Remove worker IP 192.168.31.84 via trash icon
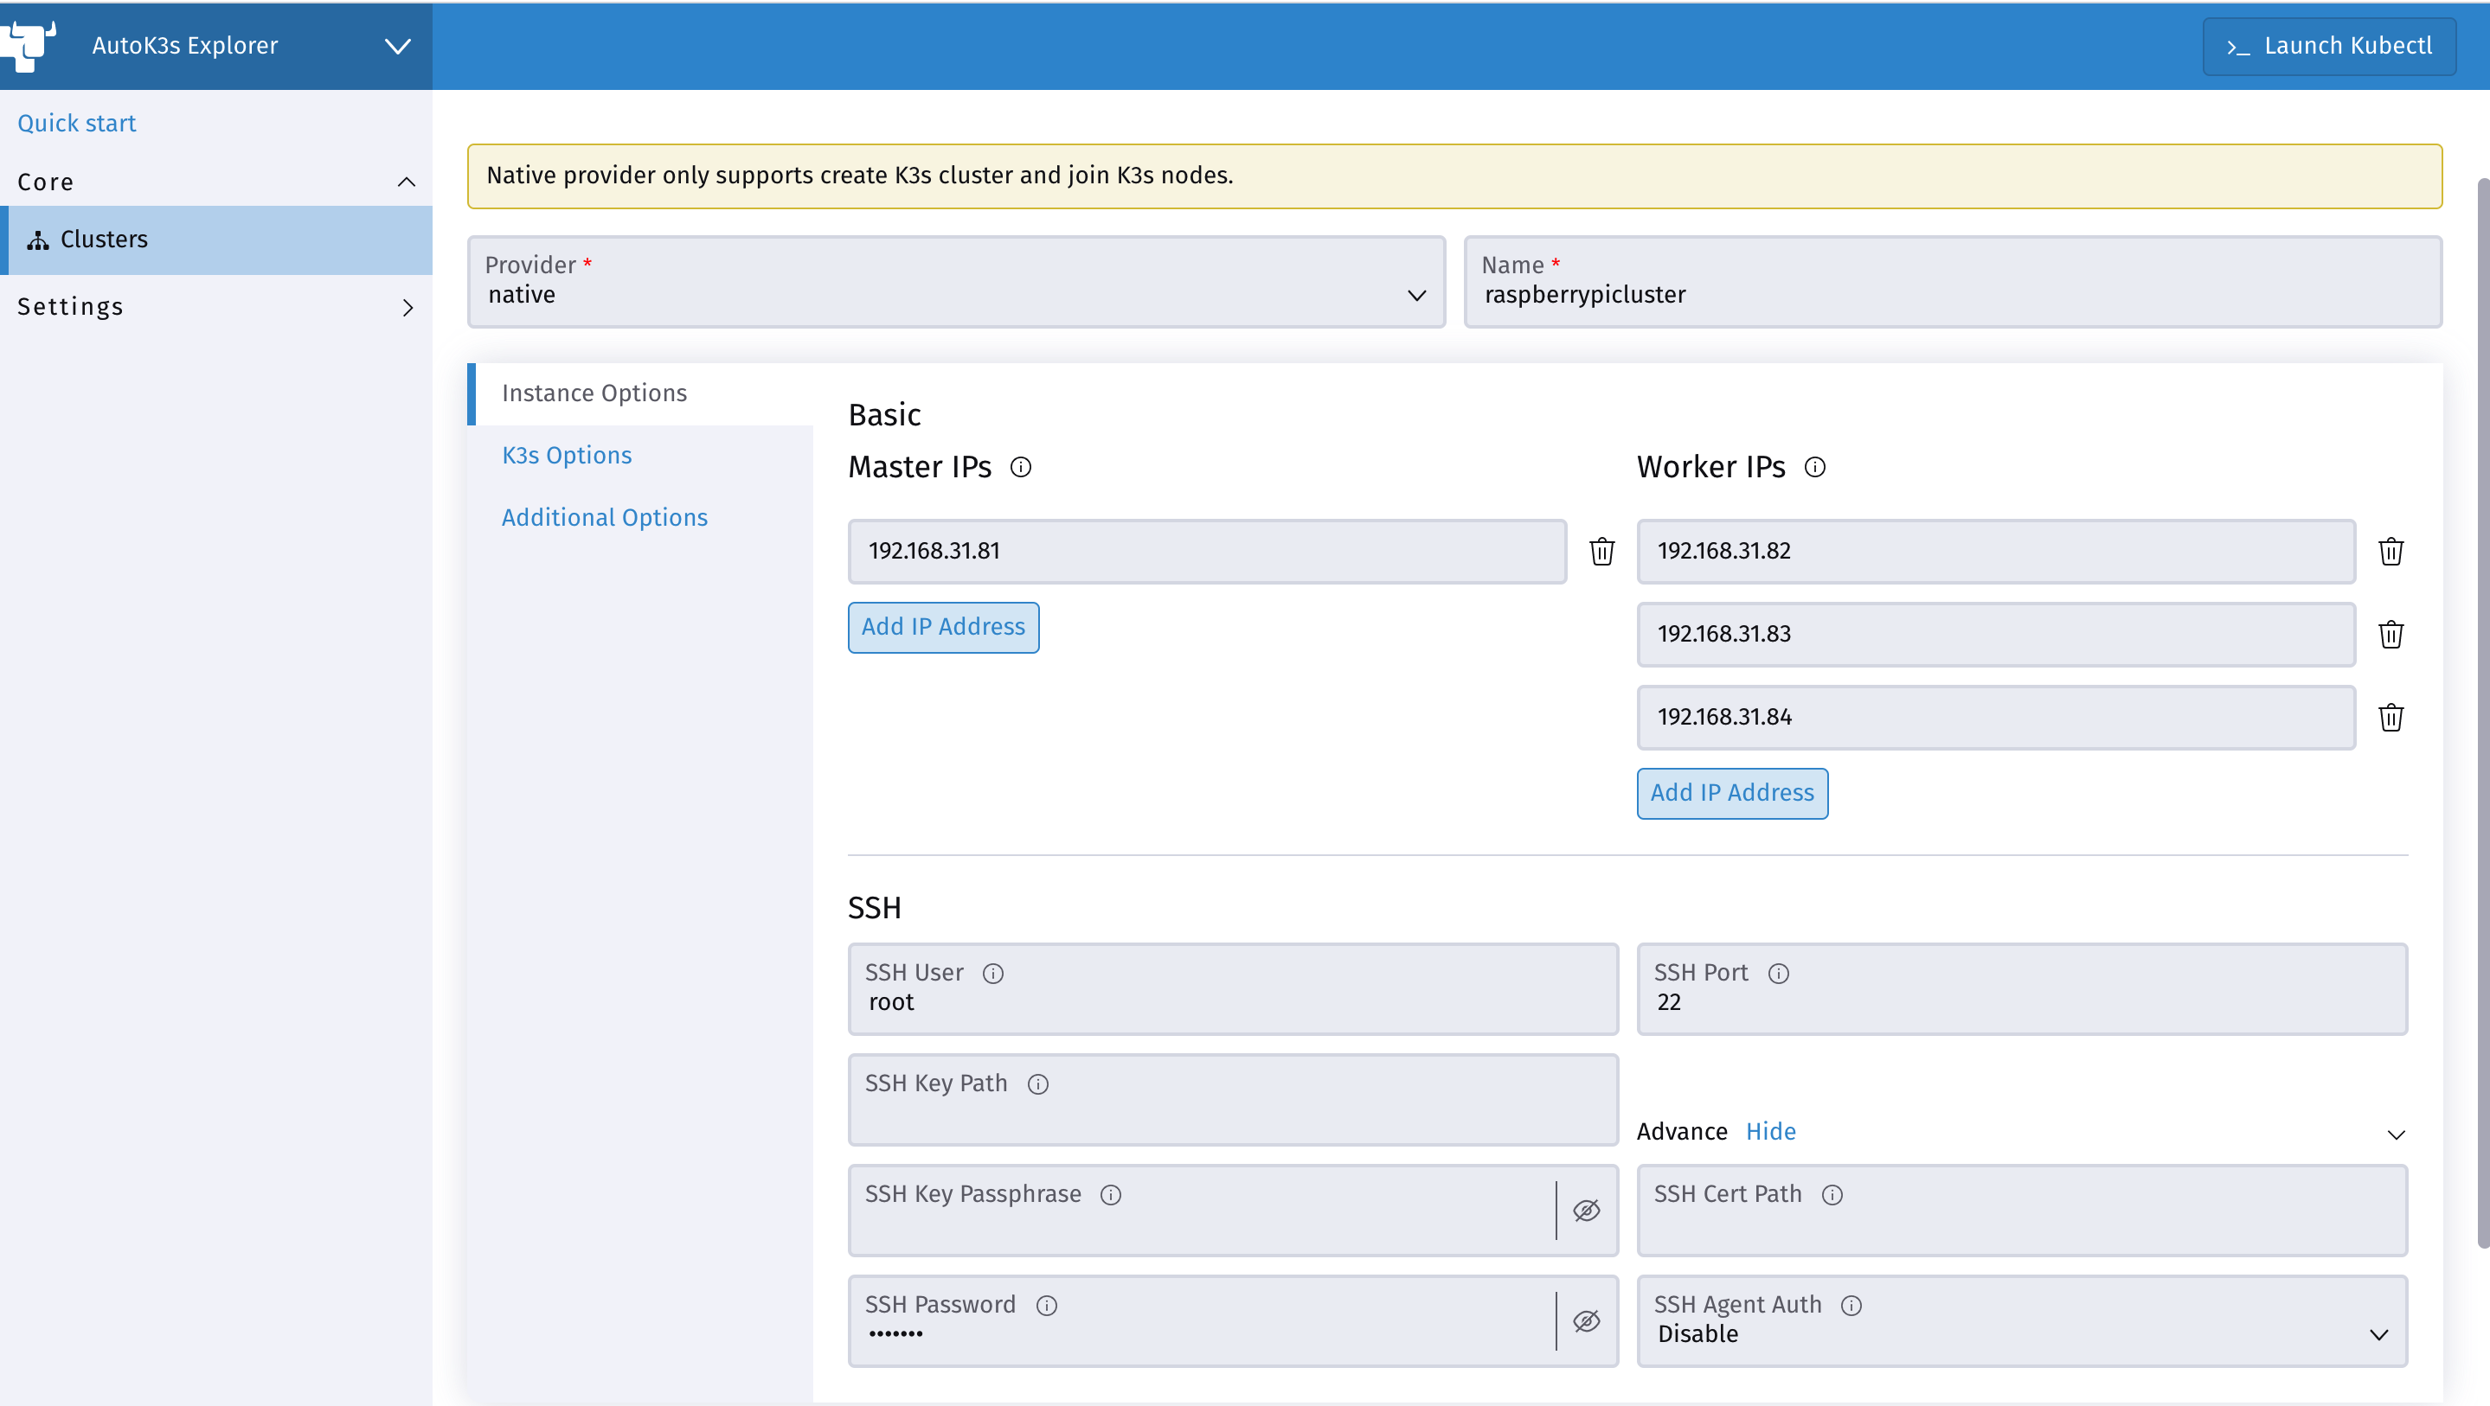Viewport: 2490px width, 1406px height. (2391, 717)
